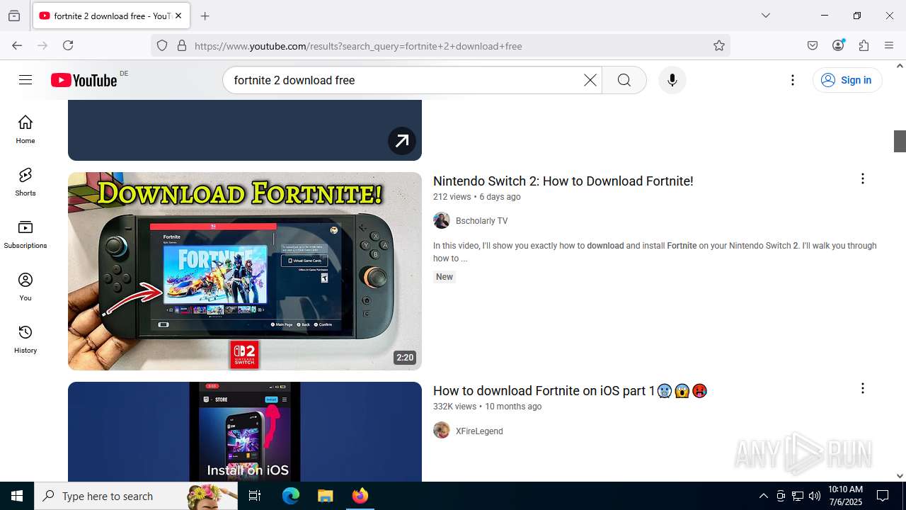Click the 'New' badge on Switch video
Image resolution: width=906 pixels, height=510 pixels.
pyautogui.click(x=445, y=277)
